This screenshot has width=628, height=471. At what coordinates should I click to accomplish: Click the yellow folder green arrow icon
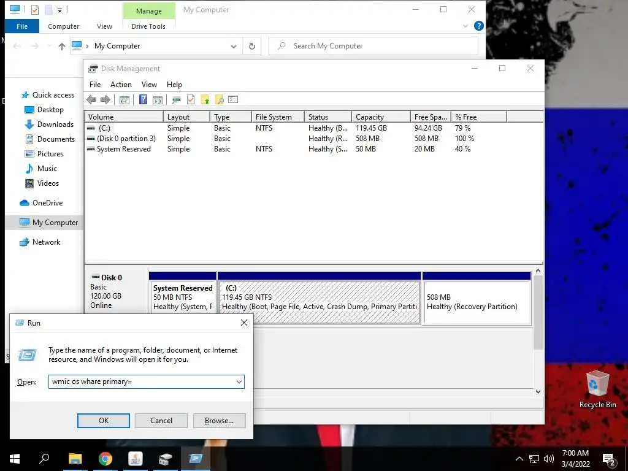(x=205, y=100)
